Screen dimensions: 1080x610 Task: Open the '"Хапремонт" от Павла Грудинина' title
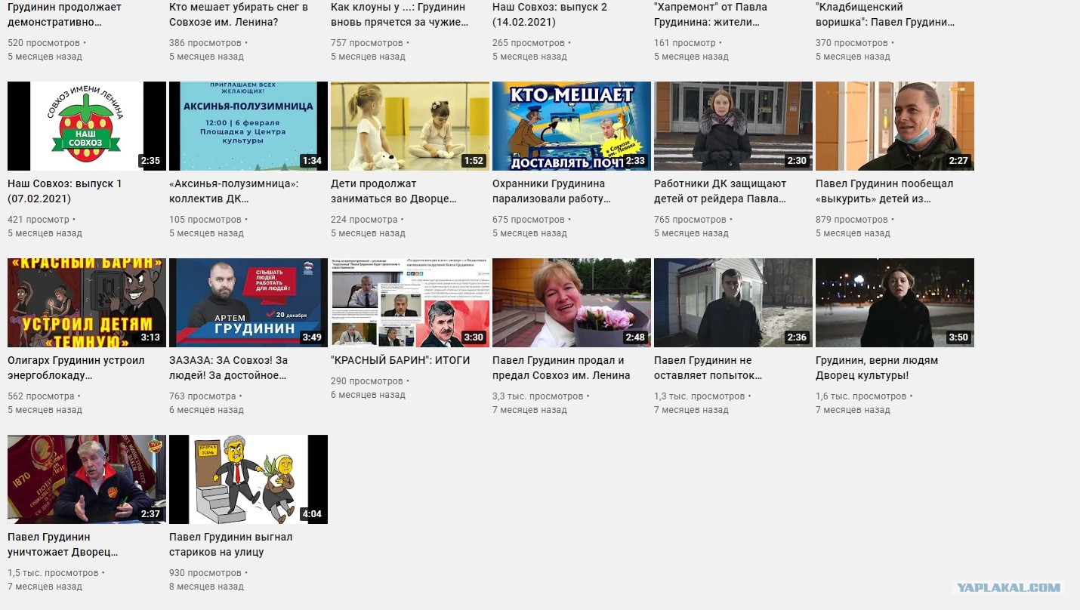[x=711, y=14]
